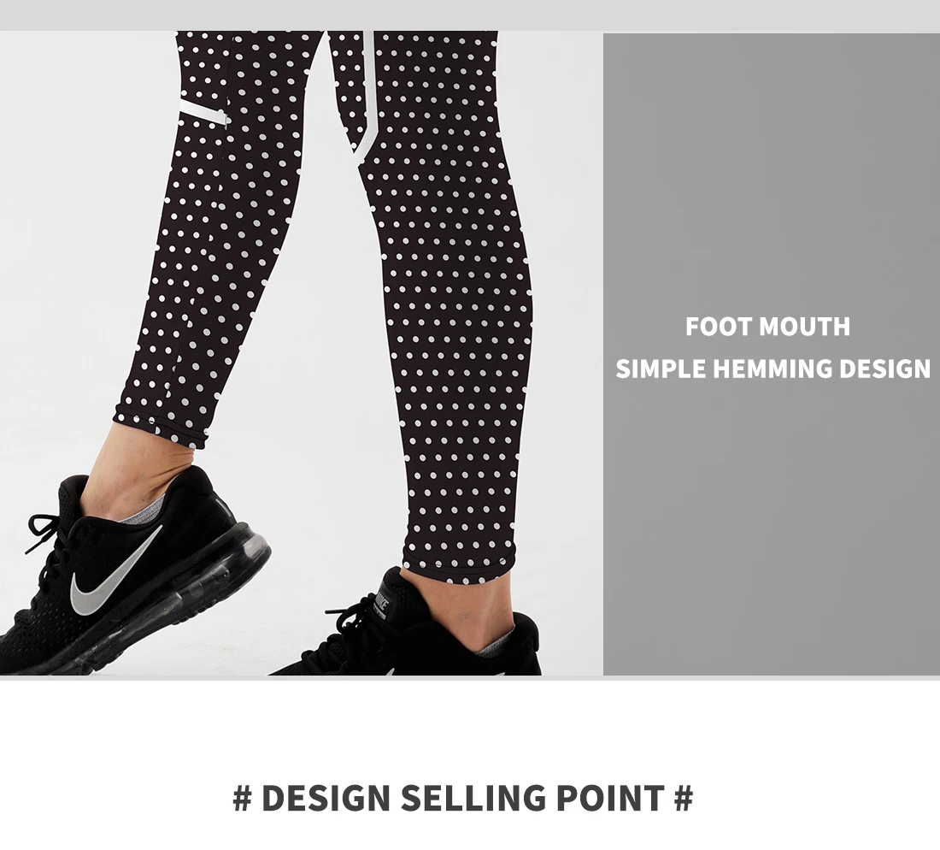940x850 pixels.
Task: Click the silver Nike swoosh on left shoe
Action: (114, 575)
